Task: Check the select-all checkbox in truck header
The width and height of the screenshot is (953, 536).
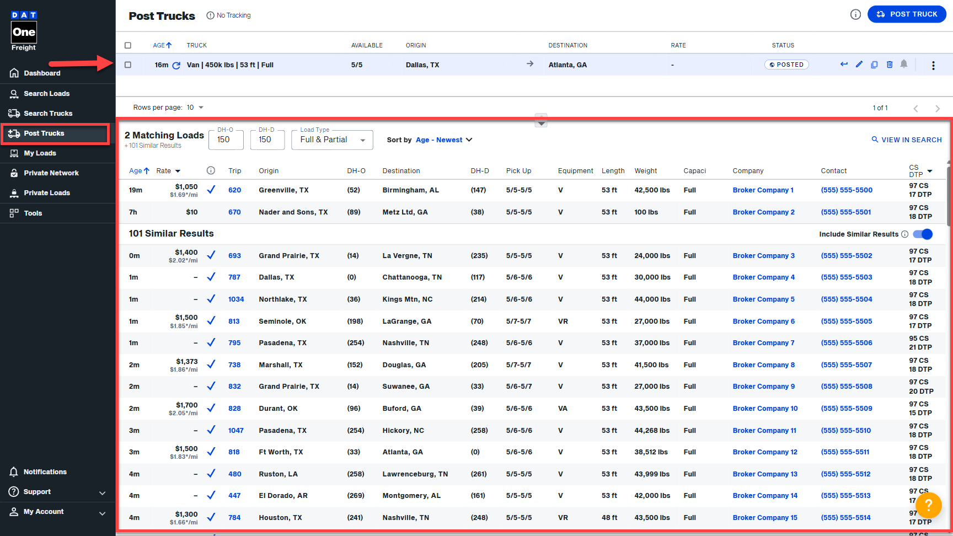Action: tap(128, 45)
